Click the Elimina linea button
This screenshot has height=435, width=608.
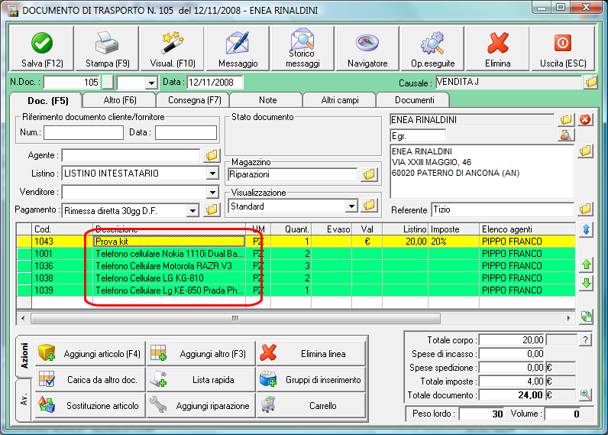click(312, 353)
